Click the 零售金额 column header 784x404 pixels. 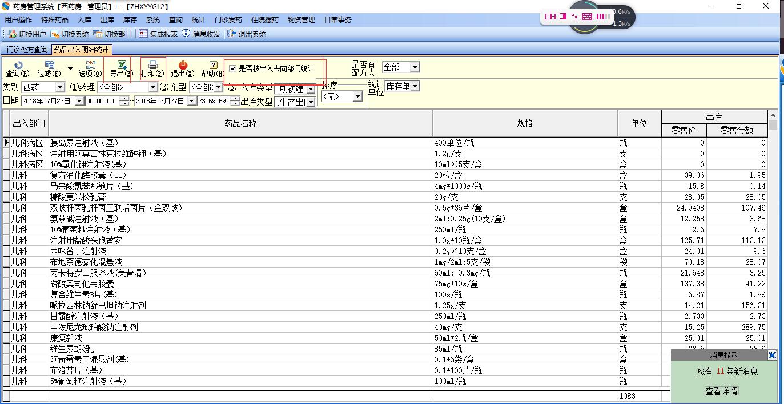tap(737, 130)
